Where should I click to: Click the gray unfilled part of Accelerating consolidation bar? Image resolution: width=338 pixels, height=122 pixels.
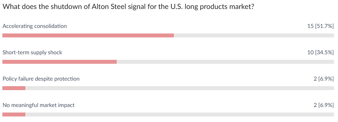pos(254,35)
